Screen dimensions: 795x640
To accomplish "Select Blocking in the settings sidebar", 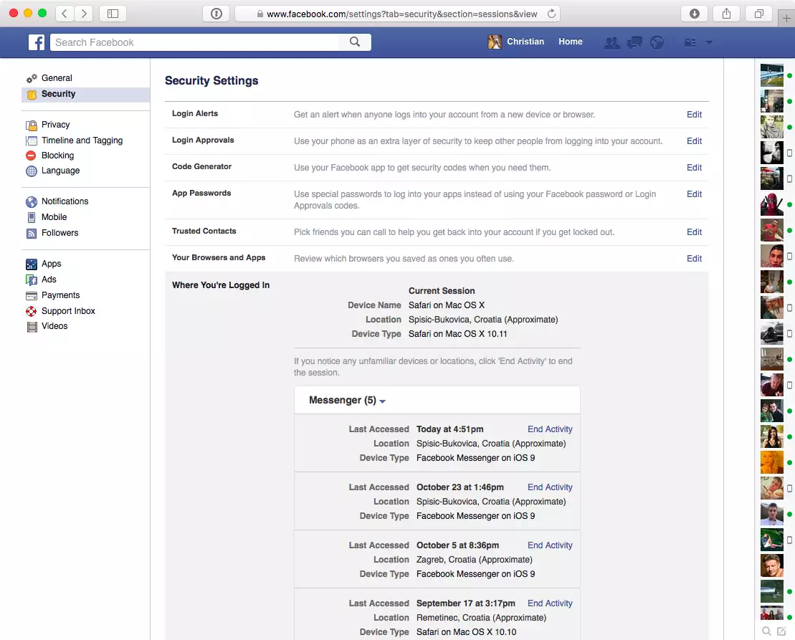I will click(x=57, y=156).
